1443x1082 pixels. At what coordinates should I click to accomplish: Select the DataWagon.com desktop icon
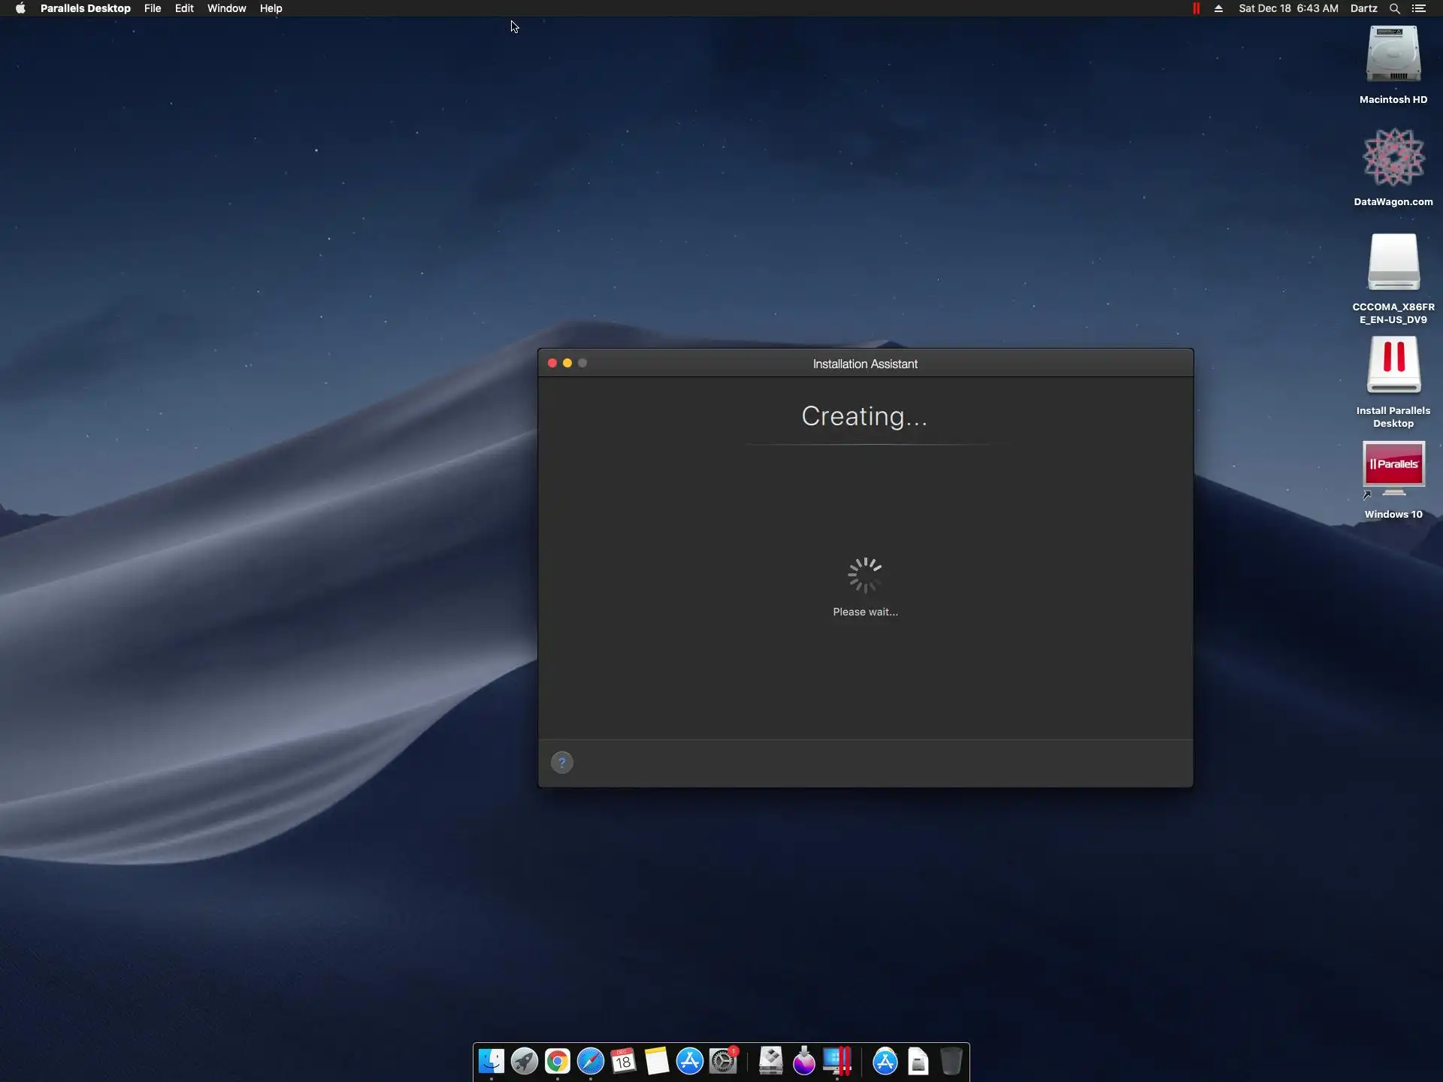1393,158
